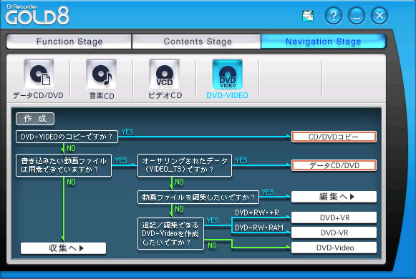Select the データCD/DVD disc icon
Image resolution: width=416 pixels, height=279 pixels.
click(x=39, y=74)
